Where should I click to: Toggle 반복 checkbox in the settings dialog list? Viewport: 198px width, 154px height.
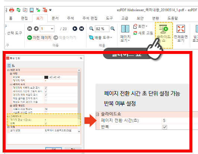click(46, 123)
